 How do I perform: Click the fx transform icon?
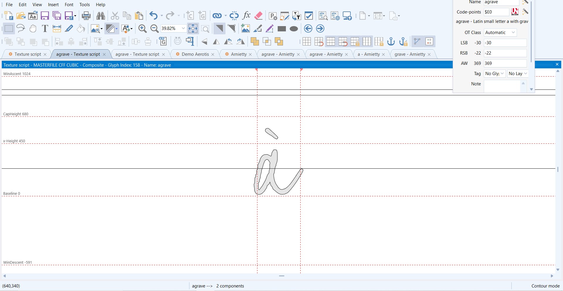click(x=246, y=16)
